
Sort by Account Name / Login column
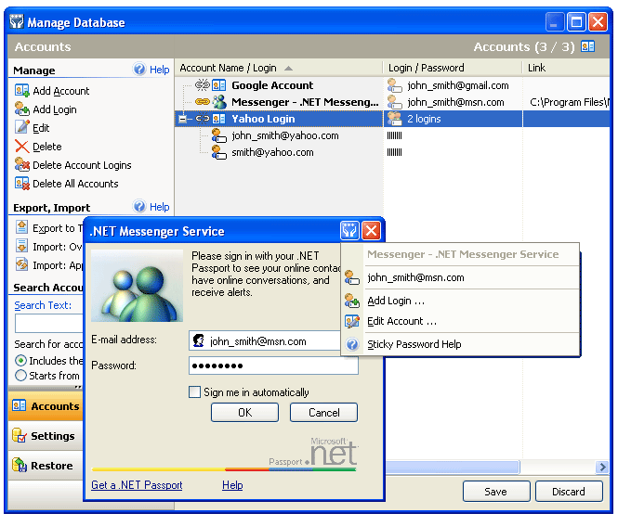tap(278, 68)
